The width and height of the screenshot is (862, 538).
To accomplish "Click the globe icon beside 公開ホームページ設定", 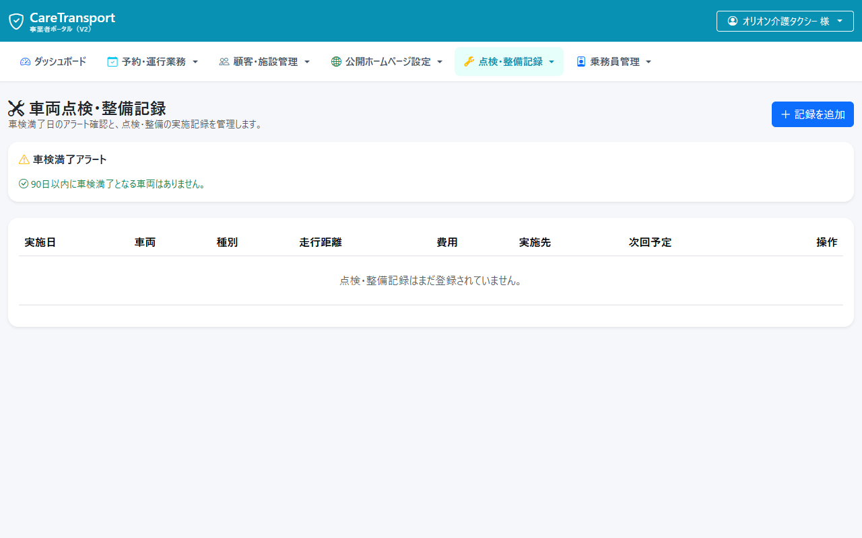I will pyautogui.click(x=336, y=62).
